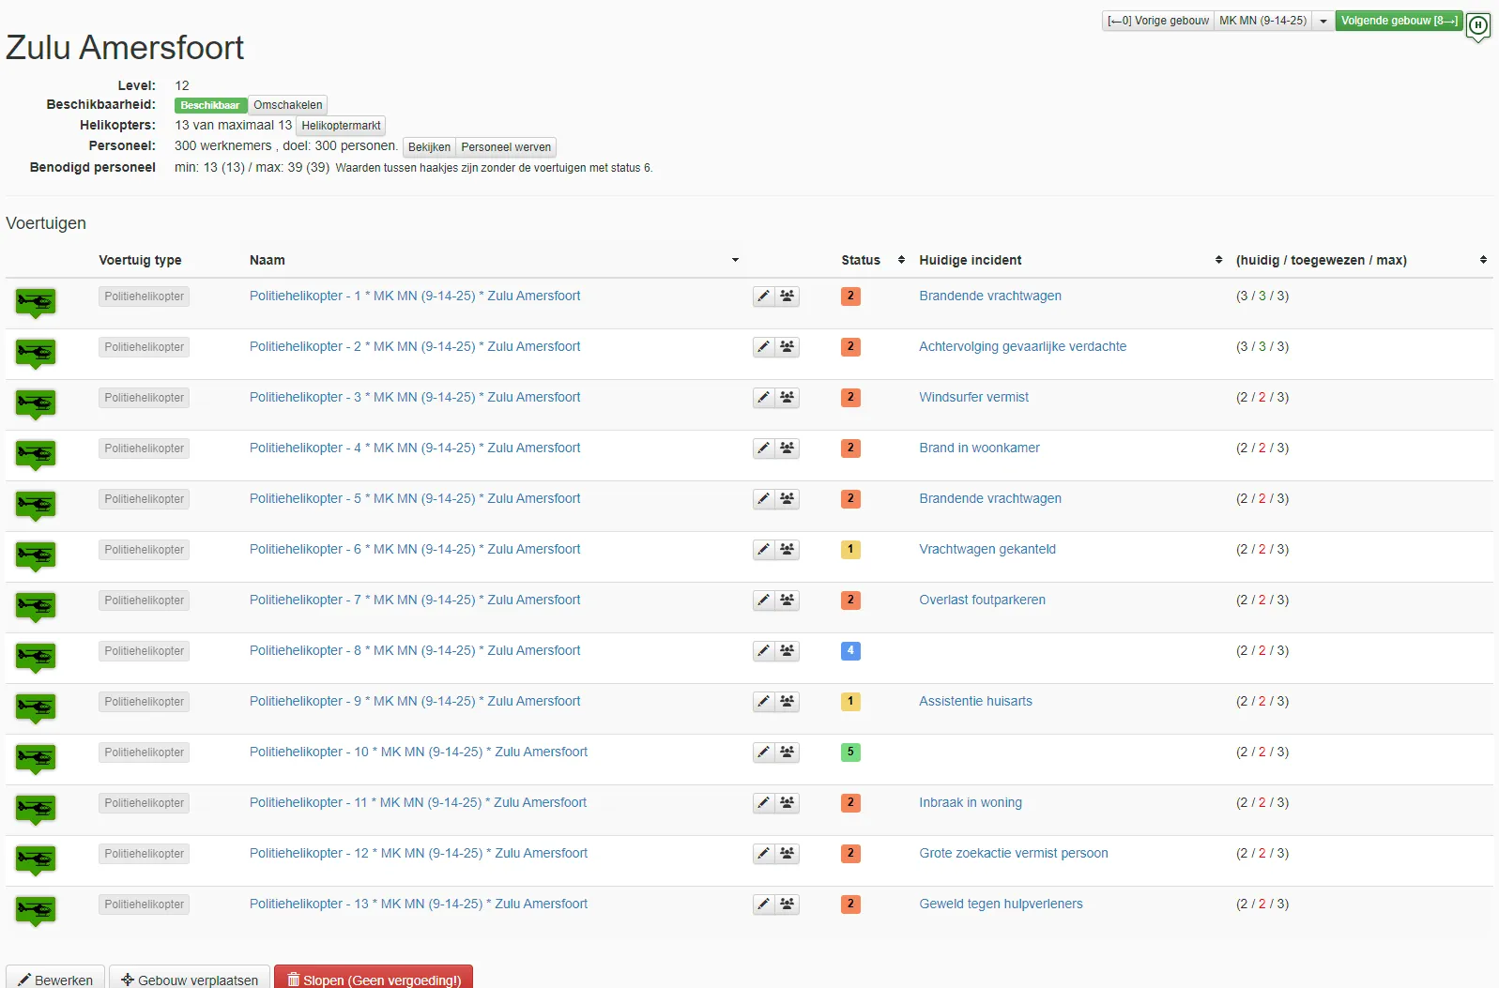The width and height of the screenshot is (1499, 988).
Task: Click helicopter image of Politiehelikopter - 1
Action: [x=36, y=303]
